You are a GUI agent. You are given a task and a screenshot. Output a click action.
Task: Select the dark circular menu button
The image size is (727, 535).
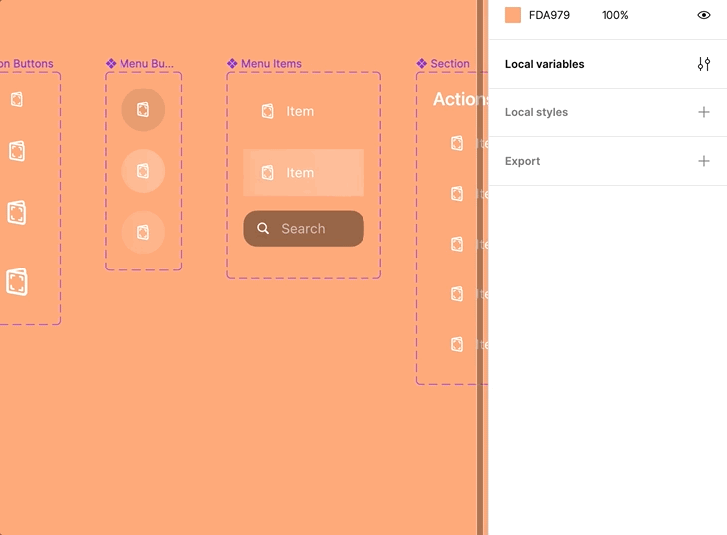point(143,110)
